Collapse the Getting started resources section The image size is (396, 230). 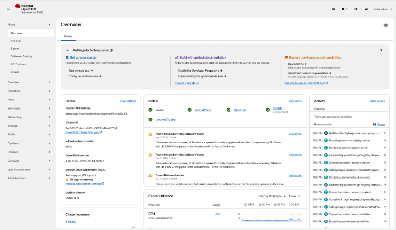(67, 50)
